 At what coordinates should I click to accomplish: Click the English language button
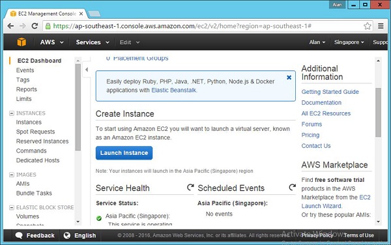coord(80,235)
